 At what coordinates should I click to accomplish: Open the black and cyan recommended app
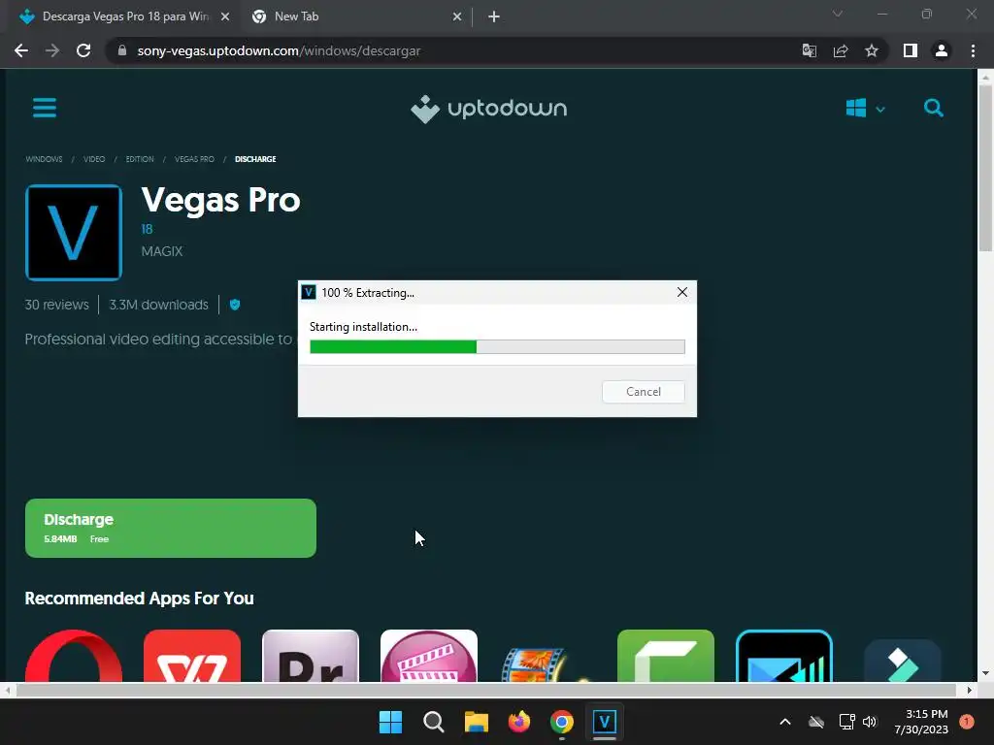[x=784, y=657]
